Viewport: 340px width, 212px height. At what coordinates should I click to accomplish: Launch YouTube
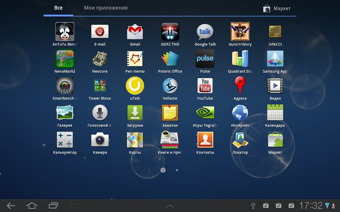point(205,86)
